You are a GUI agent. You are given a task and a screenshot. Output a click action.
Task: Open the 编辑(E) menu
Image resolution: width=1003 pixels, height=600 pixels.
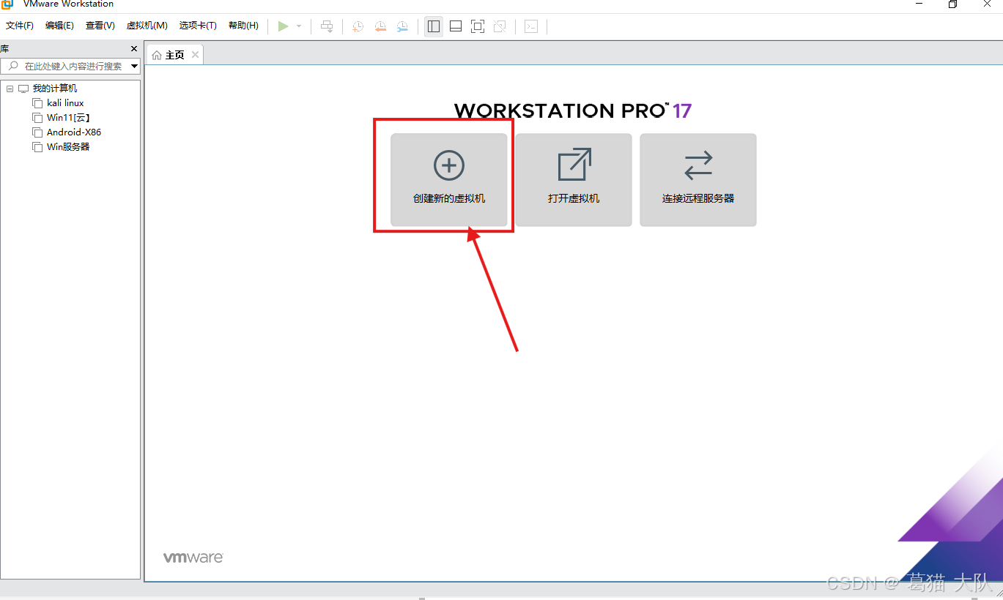click(59, 26)
